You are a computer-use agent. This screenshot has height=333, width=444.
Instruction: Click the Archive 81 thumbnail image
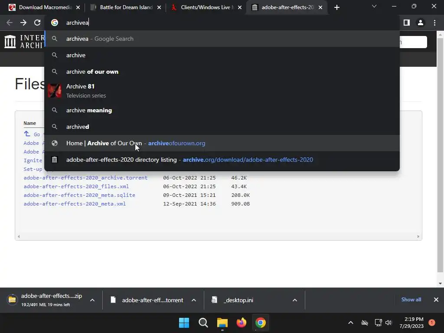(55, 91)
